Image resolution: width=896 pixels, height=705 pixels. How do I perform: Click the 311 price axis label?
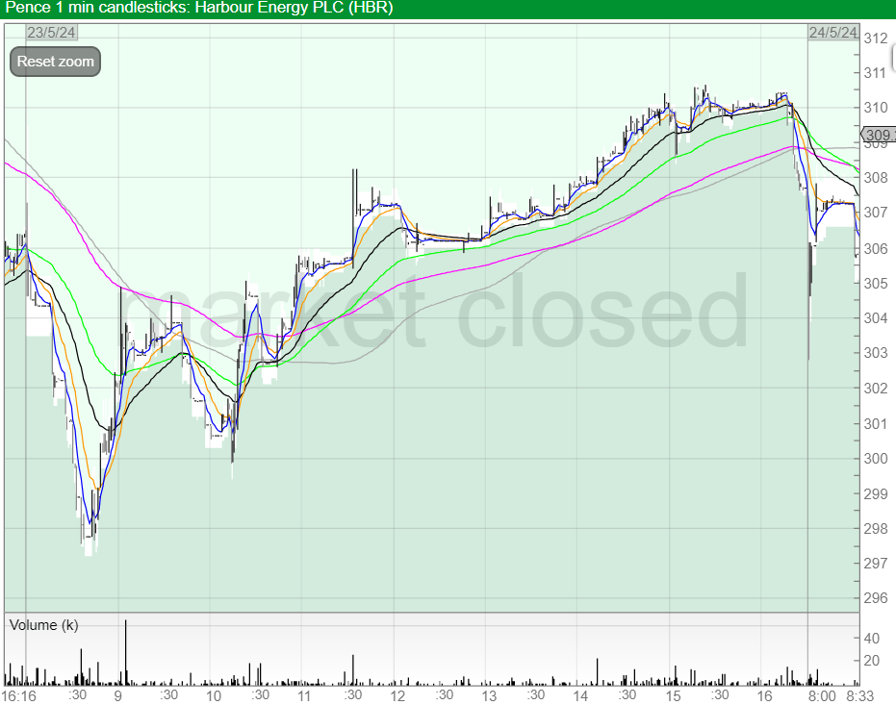[876, 73]
